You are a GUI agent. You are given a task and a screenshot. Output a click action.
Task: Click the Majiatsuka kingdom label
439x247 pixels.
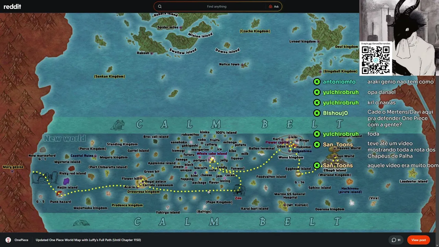(91, 208)
